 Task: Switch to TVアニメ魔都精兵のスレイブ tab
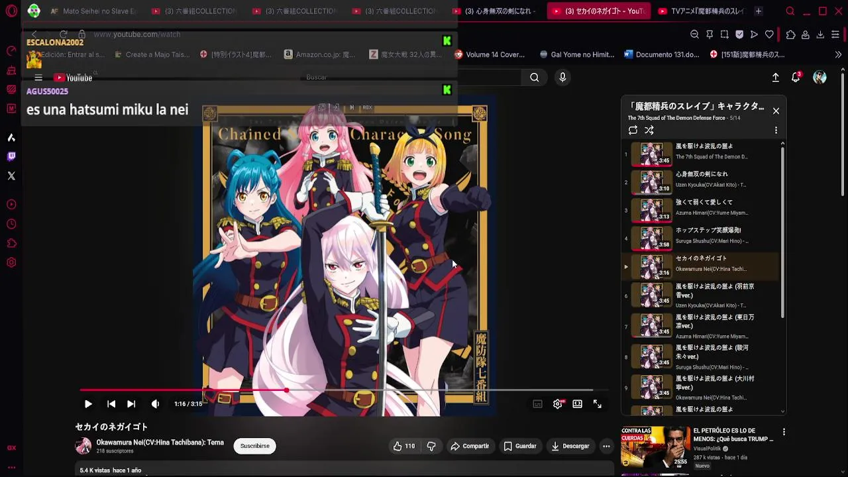point(701,11)
